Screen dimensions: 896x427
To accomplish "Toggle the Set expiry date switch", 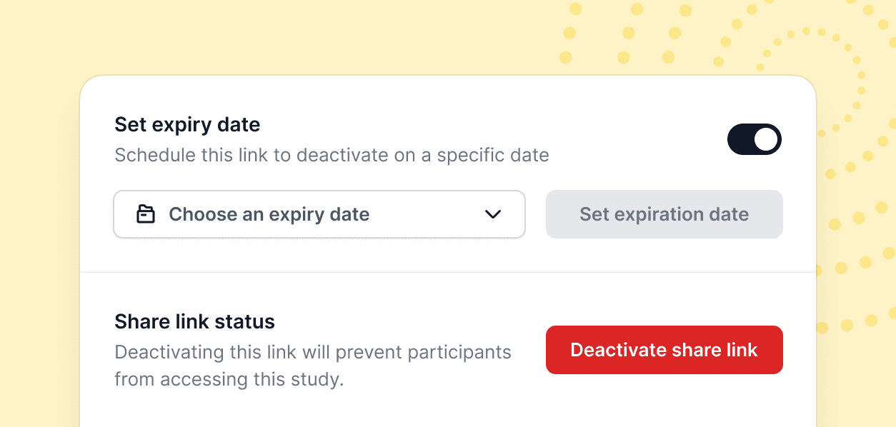I will click(x=755, y=139).
